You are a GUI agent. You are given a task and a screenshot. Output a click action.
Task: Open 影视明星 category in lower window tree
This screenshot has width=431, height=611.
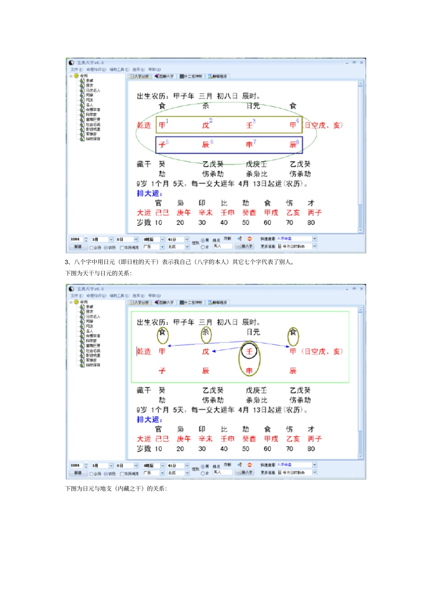pos(93,356)
